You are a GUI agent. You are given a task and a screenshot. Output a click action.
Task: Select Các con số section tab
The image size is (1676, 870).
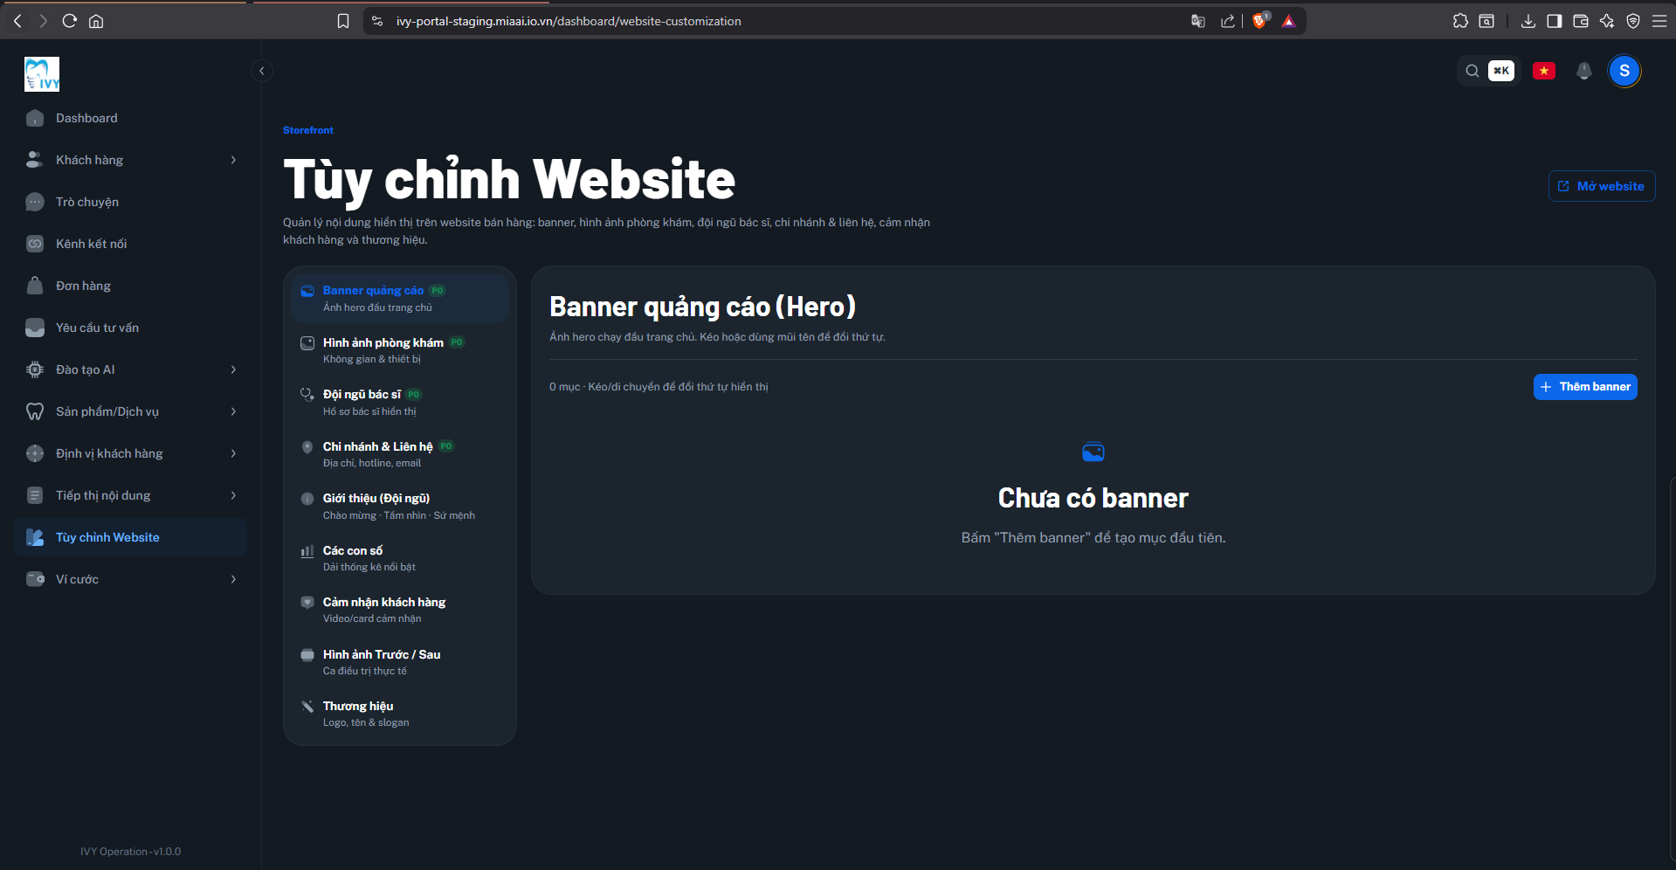400,558
